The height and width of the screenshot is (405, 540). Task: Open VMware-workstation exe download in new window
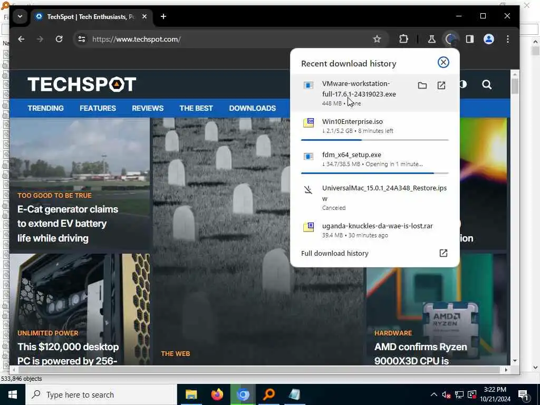click(441, 85)
